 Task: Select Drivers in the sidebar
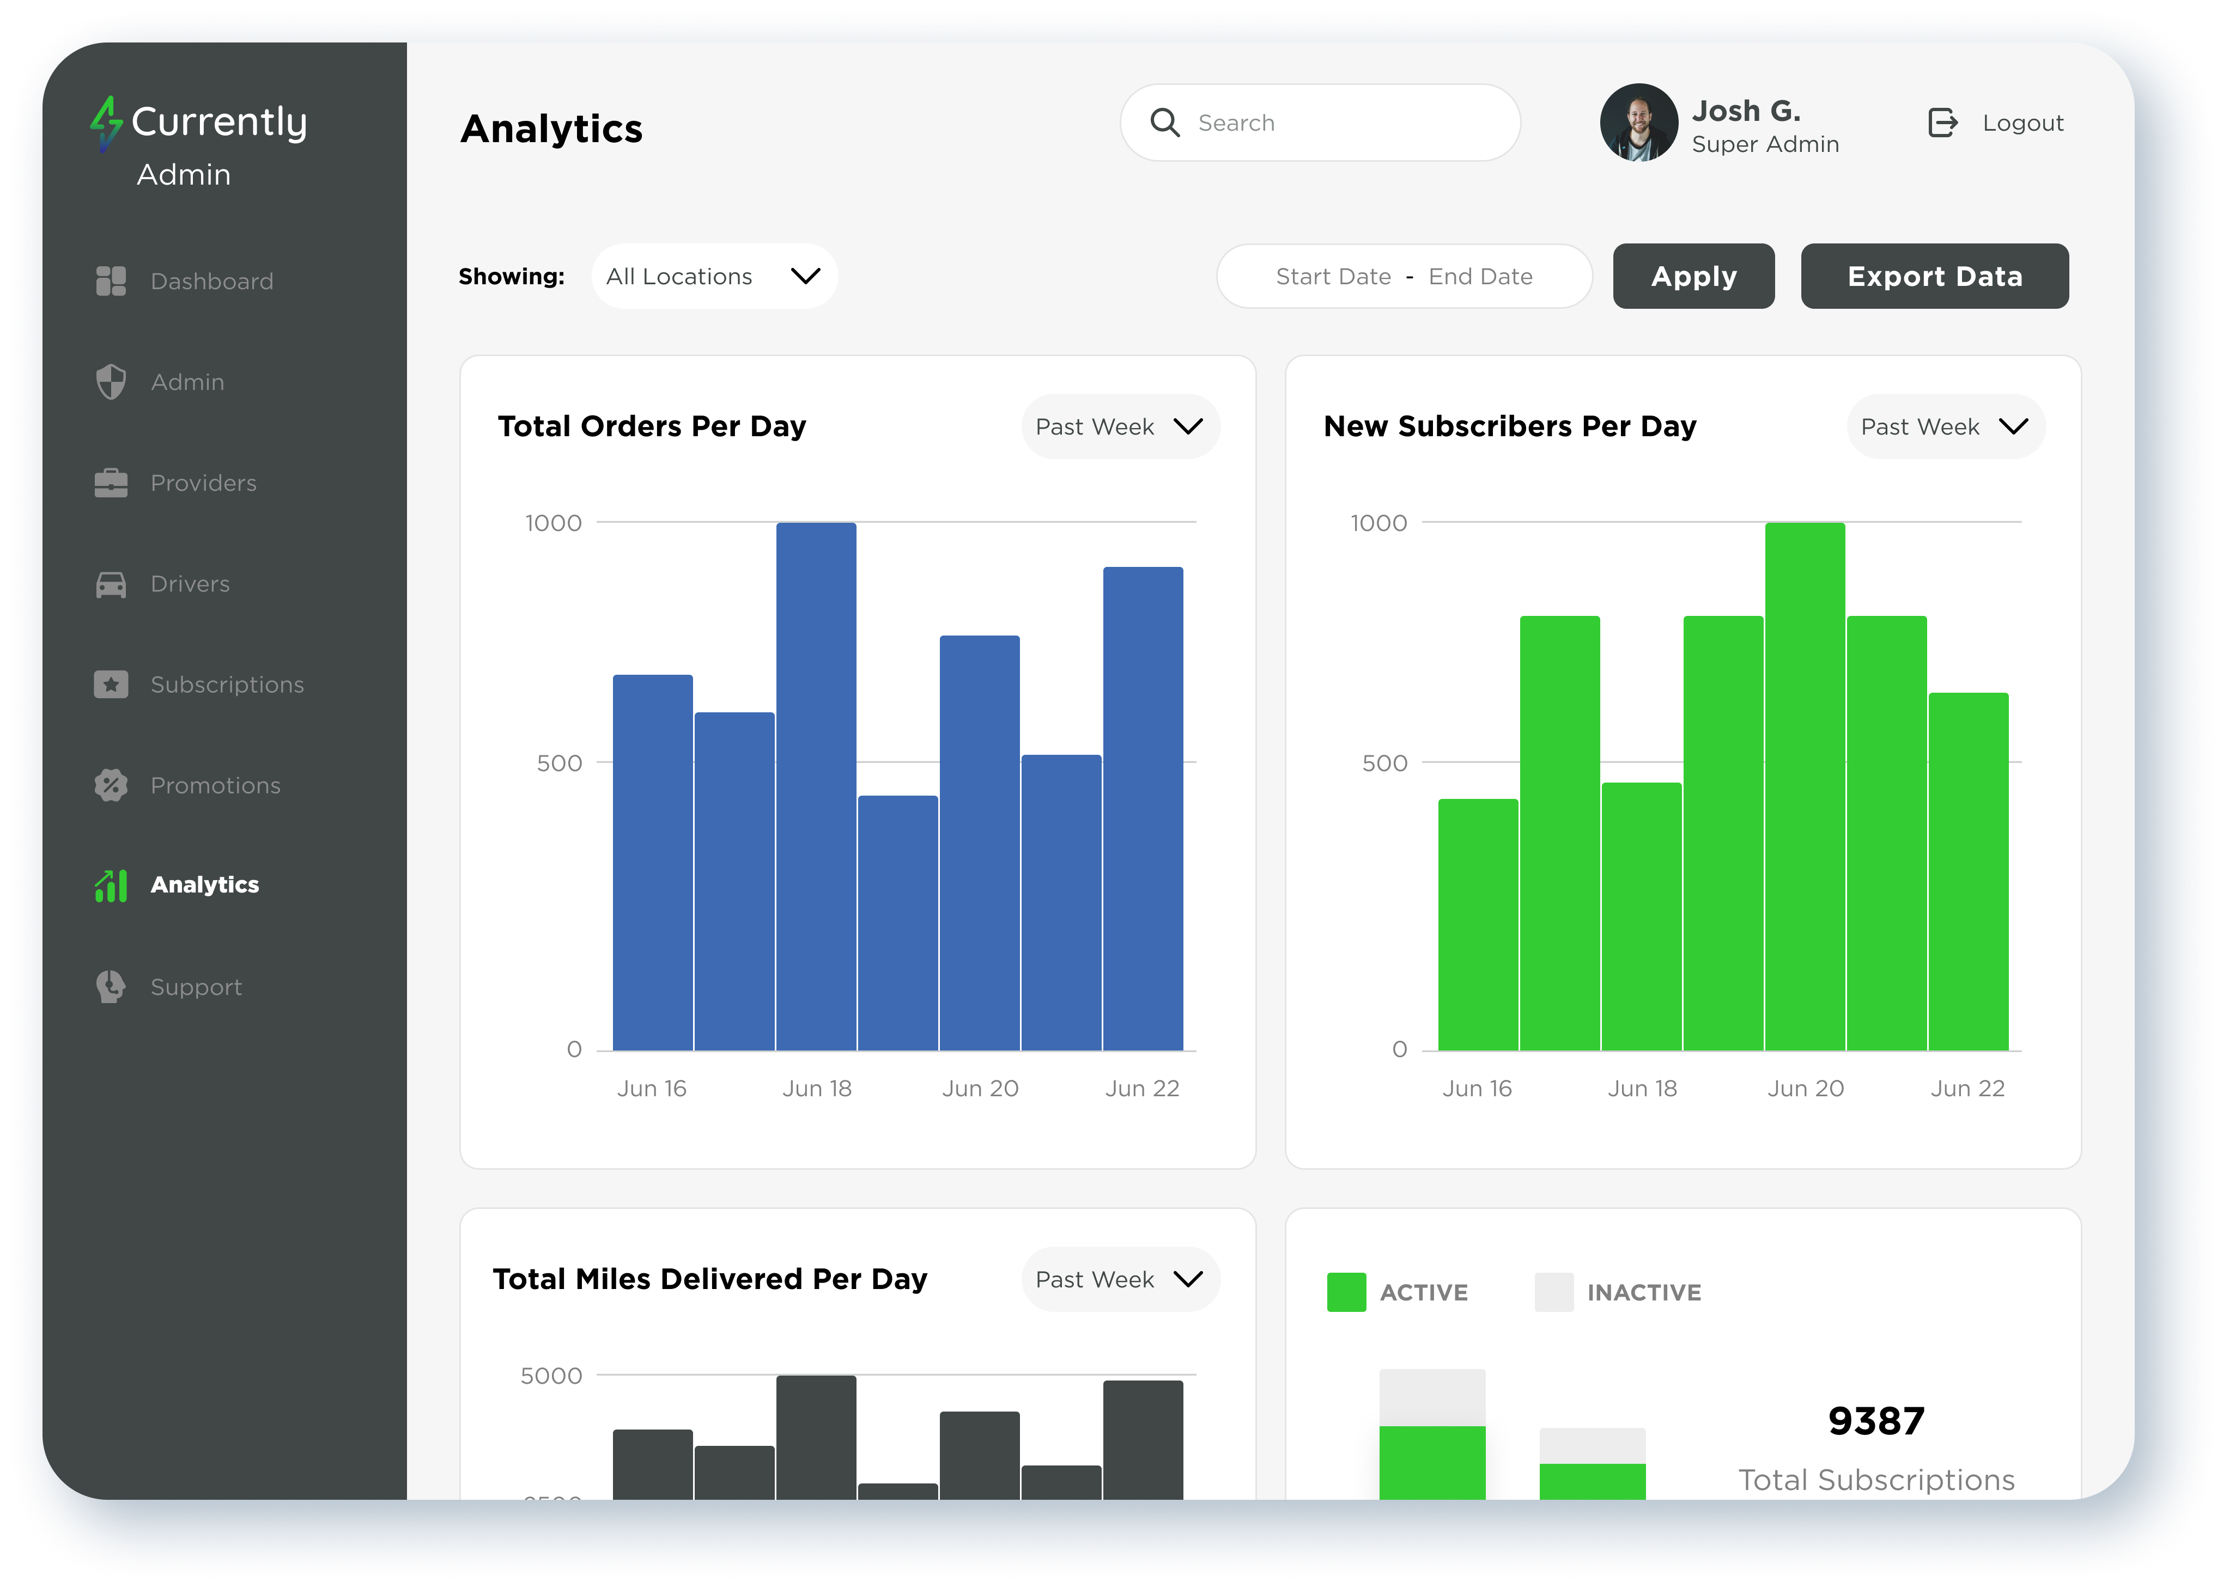[x=190, y=584]
